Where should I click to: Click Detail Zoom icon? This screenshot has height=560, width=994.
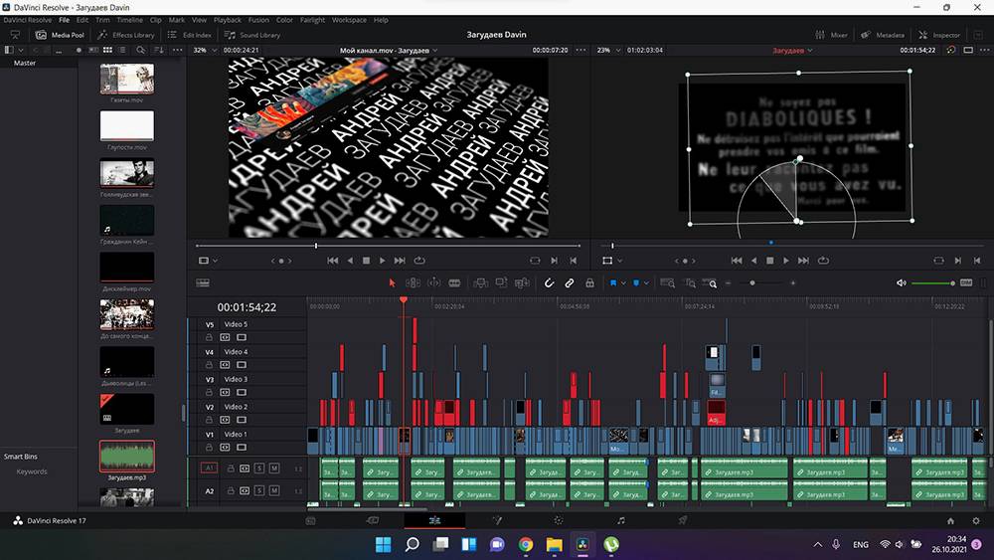[x=690, y=282]
